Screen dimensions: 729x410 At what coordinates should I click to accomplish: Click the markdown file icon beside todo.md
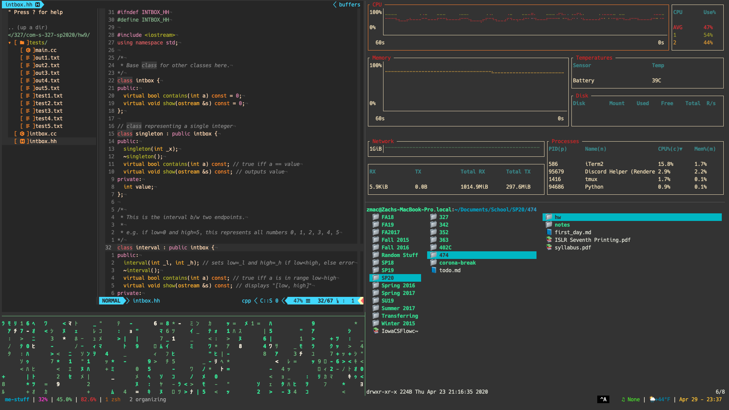pos(434,270)
